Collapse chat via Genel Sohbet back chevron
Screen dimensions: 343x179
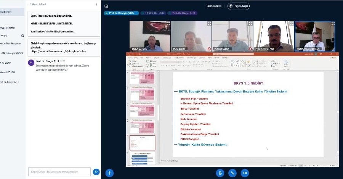30,4
